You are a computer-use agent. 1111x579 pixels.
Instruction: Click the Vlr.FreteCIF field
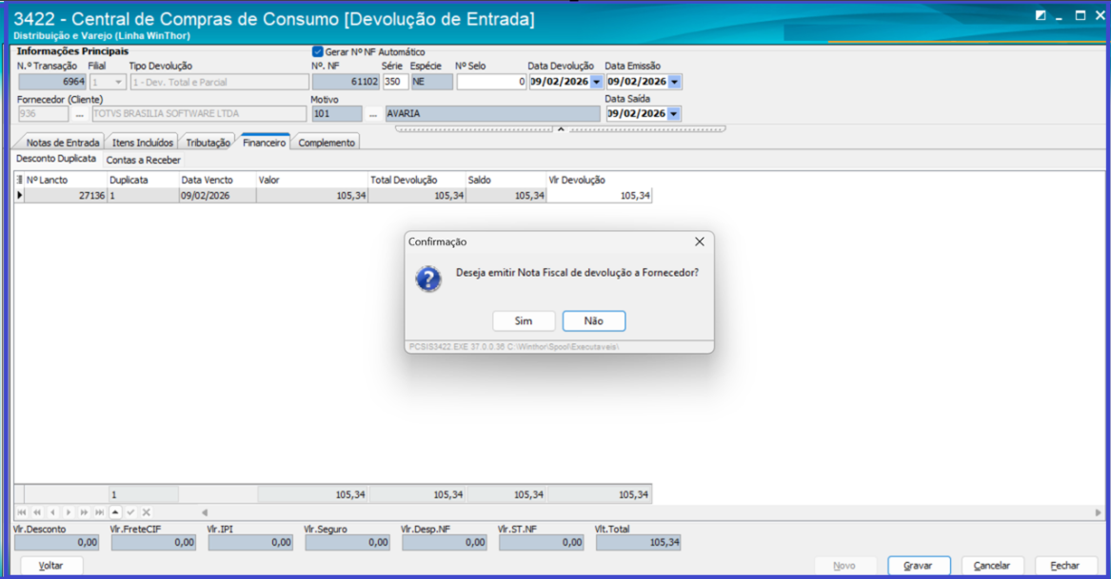(x=154, y=543)
